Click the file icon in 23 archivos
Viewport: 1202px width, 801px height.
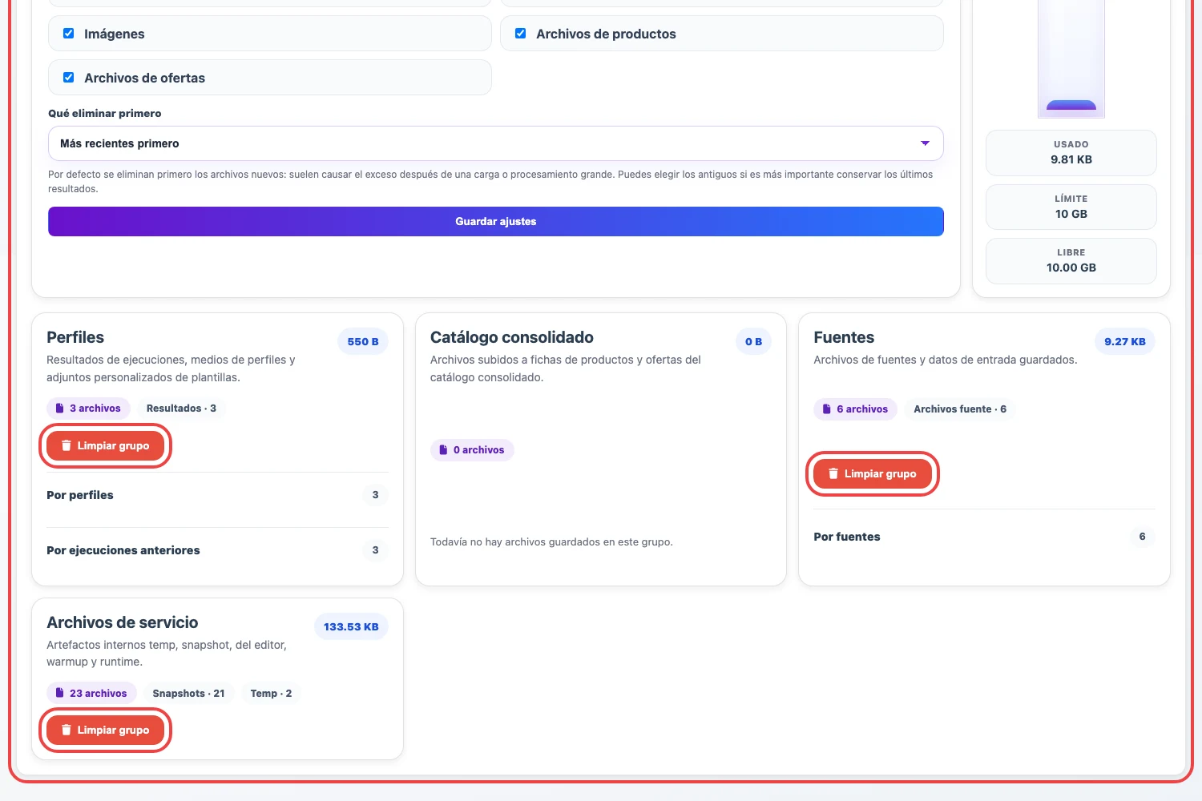[x=59, y=694]
